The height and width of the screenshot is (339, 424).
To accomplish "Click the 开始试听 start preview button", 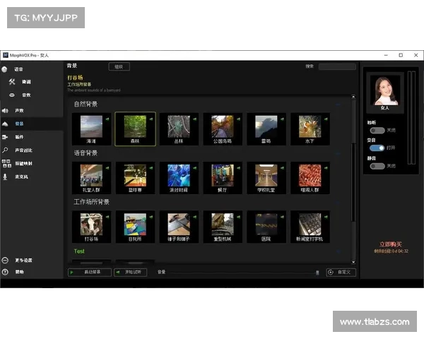I will pos(130,272).
